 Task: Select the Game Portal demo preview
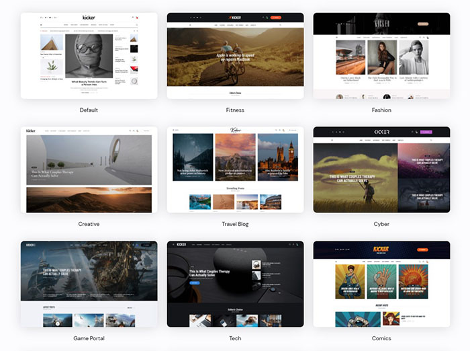point(89,284)
